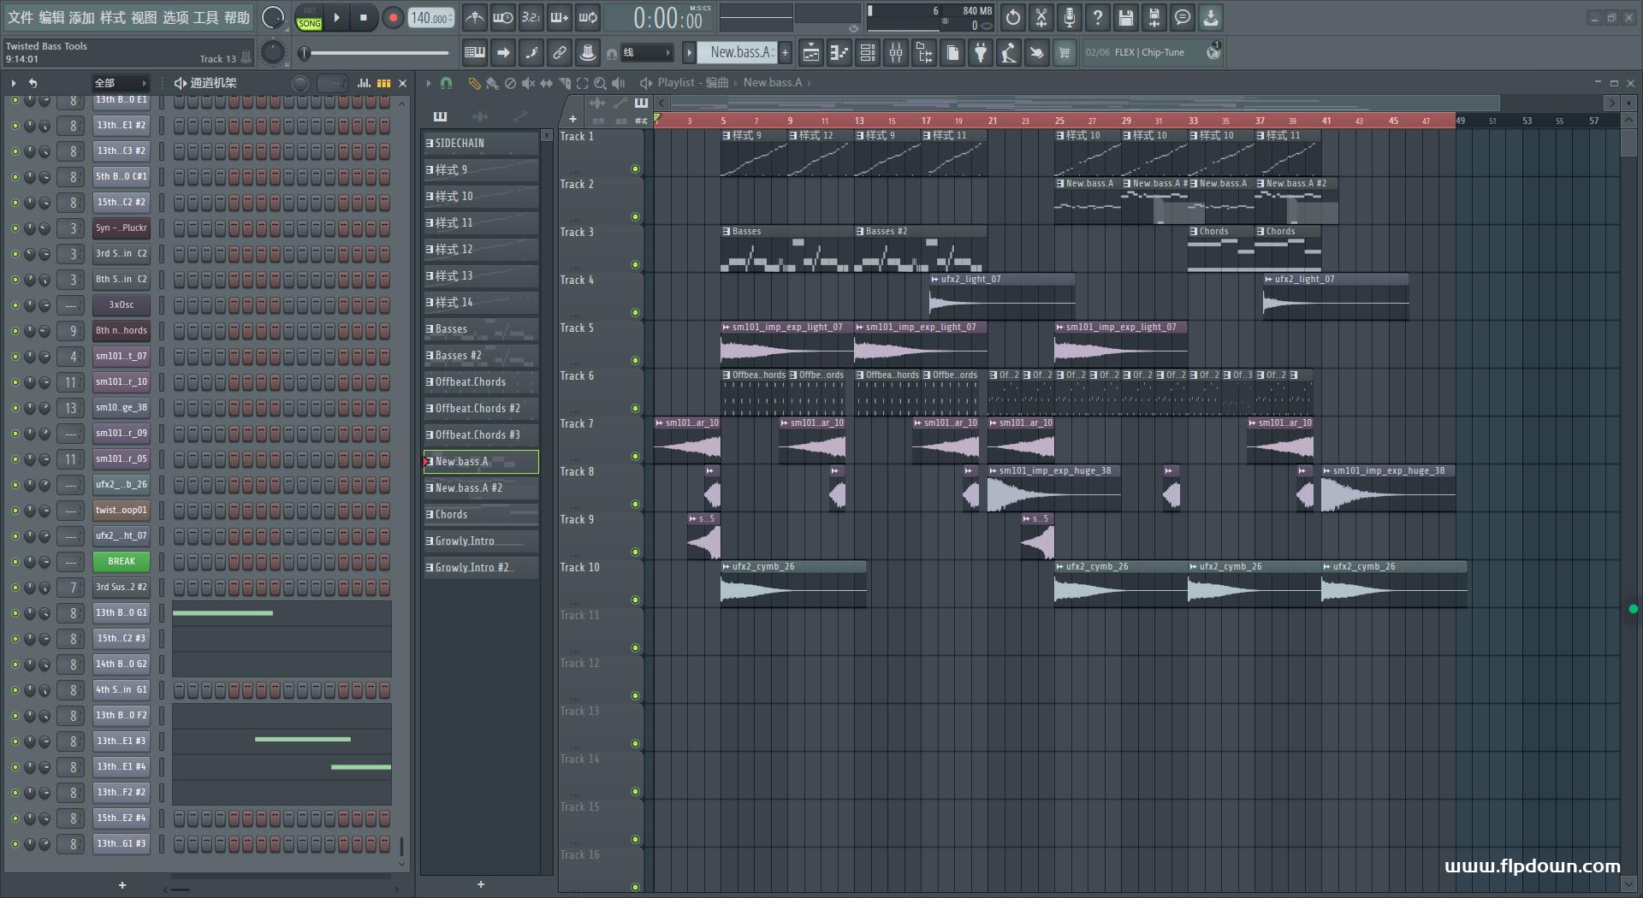1643x898 pixels.
Task: Toggle Track 5 mute switch
Action: click(635, 361)
